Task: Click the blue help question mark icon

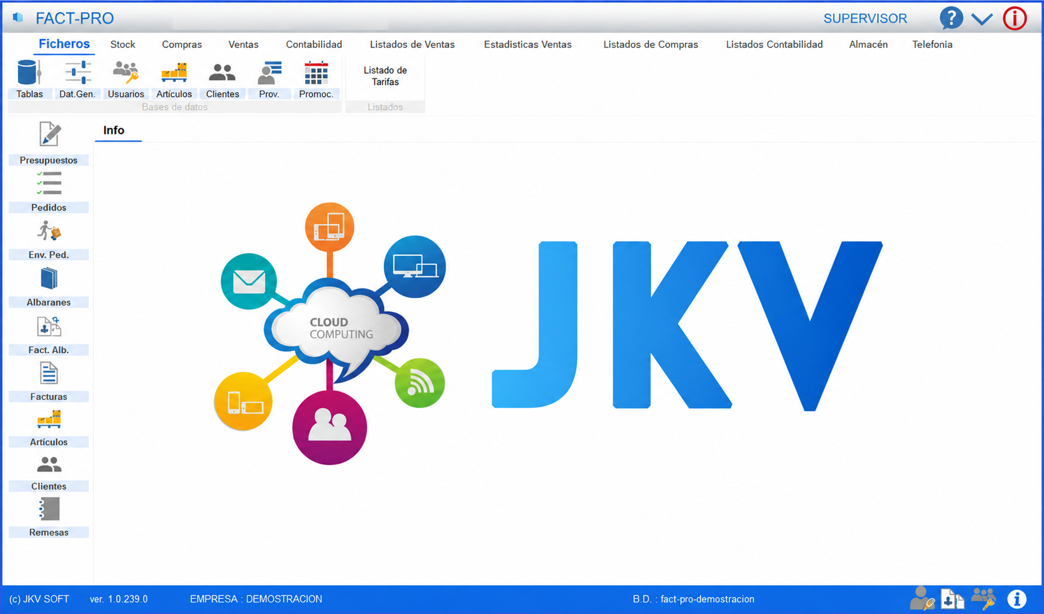Action: (951, 18)
